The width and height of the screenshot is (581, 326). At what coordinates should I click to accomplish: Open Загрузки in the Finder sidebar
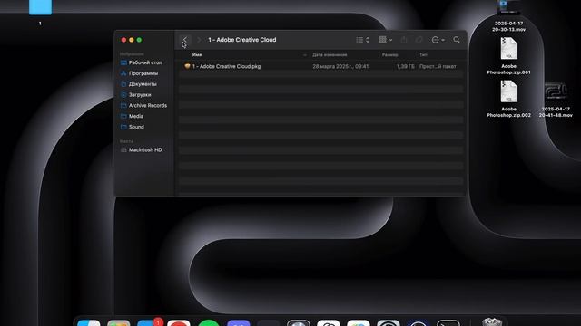[x=136, y=94]
